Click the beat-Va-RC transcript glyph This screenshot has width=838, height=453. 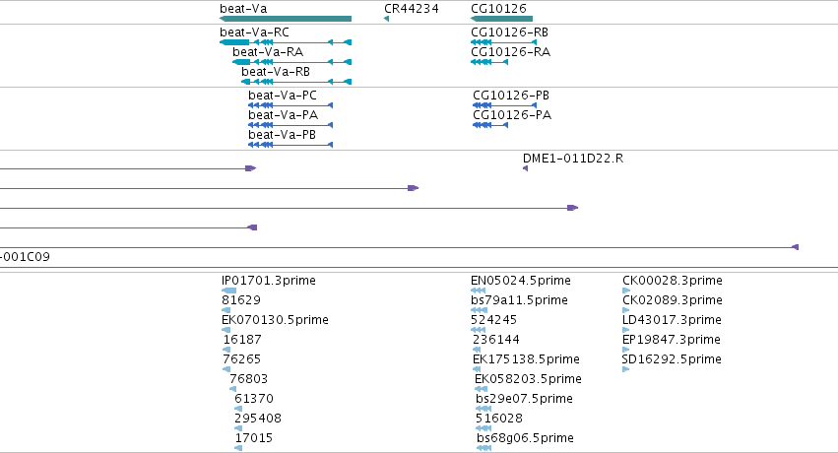[x=286, y=42]
